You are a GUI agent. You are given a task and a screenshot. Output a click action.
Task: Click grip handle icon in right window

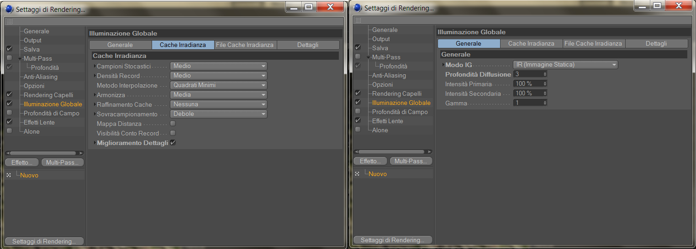point(358,20)
